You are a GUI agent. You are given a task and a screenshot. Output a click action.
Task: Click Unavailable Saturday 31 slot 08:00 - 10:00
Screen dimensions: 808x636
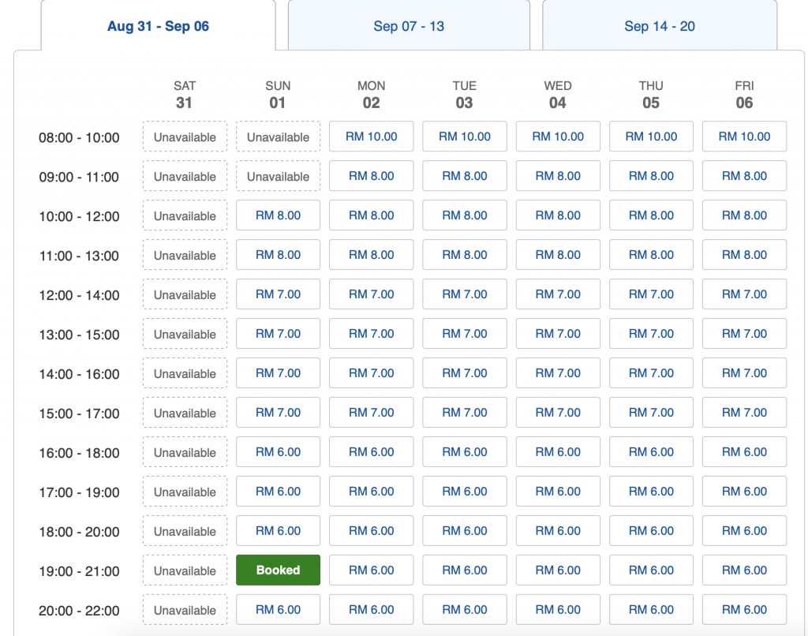click(185, 137)
